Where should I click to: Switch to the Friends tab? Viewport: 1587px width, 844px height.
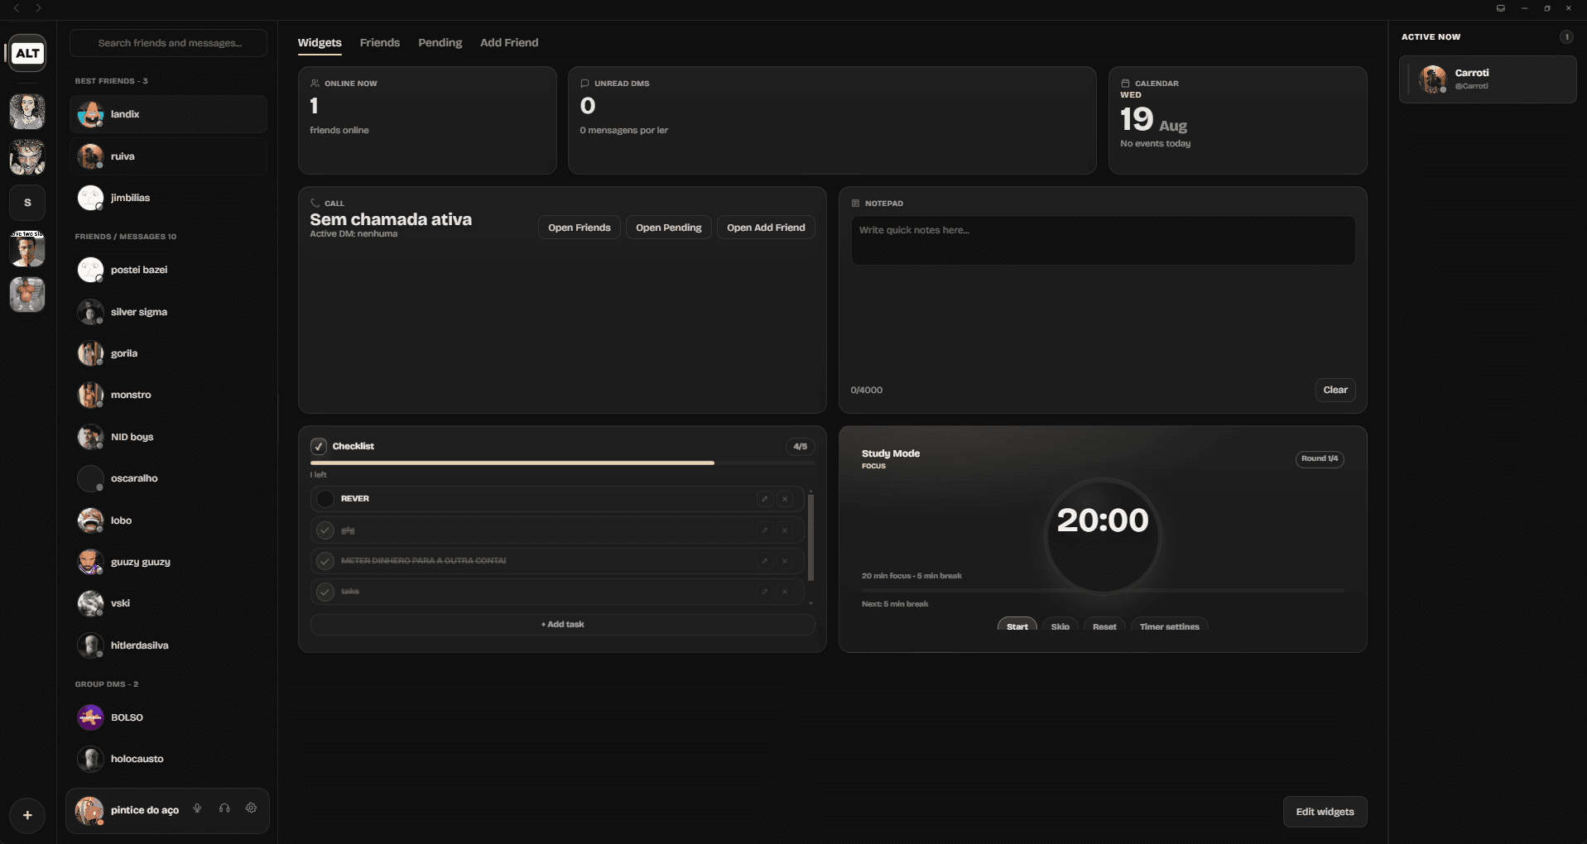(x=380, y=43)
